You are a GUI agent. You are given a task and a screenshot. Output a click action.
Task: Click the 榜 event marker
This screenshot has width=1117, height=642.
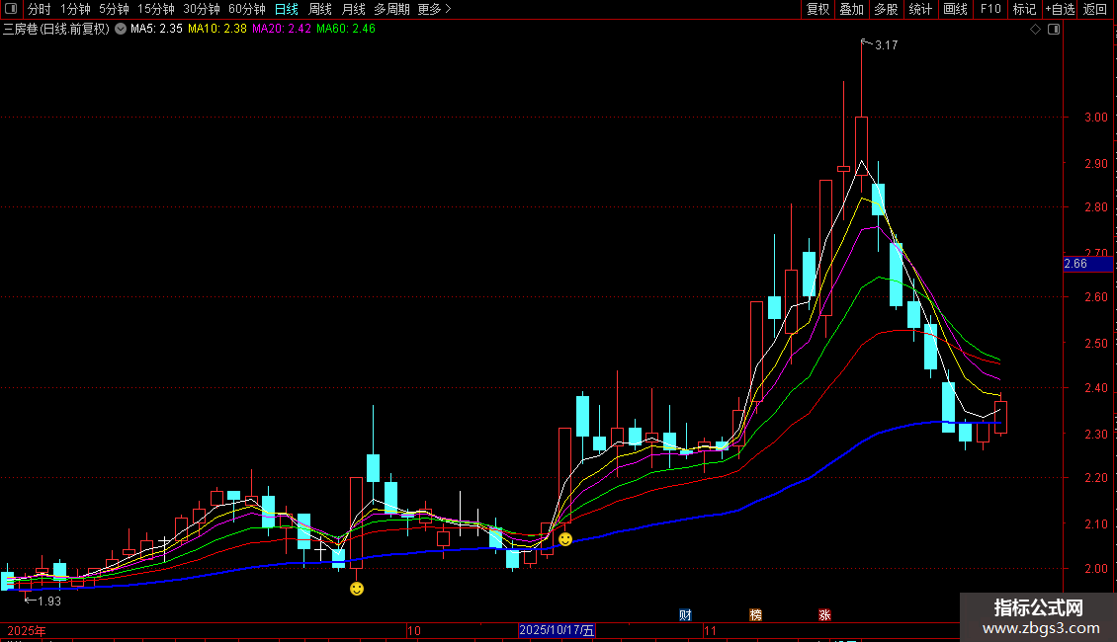[755, 615]
